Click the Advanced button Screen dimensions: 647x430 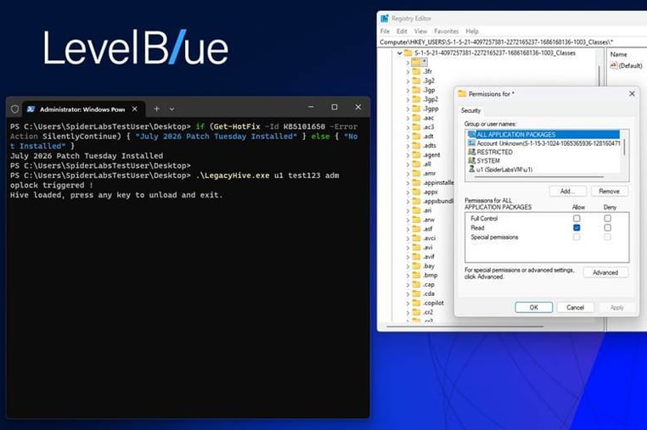[x=605, y=272]
